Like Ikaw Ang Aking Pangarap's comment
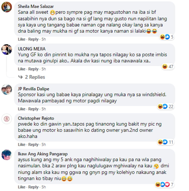This screenshot has width=189, height=191. 21,187
